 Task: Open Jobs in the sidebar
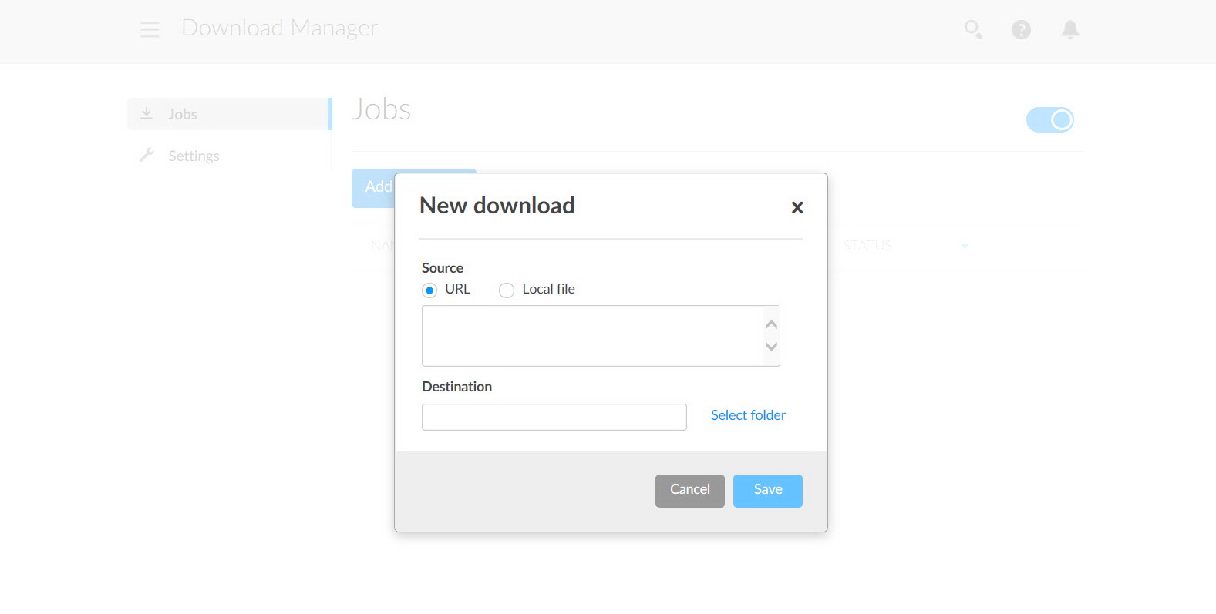pyautogui.click(x=229, y=114)
